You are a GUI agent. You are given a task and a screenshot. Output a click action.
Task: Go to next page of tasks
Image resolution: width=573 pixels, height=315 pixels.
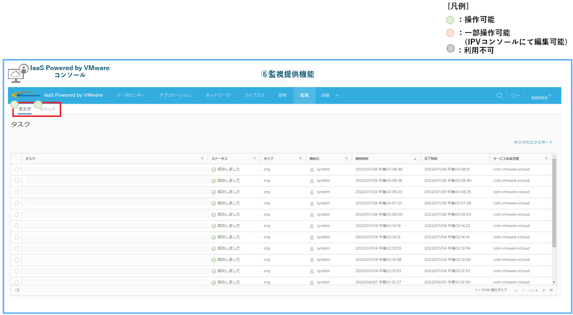tap(543, 290)
